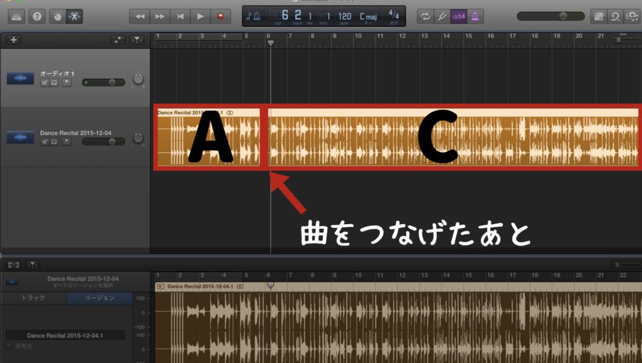Toggle the purple Metronome button
The height and width of the screenshot is (363, 642).
[x=475, y=16]
